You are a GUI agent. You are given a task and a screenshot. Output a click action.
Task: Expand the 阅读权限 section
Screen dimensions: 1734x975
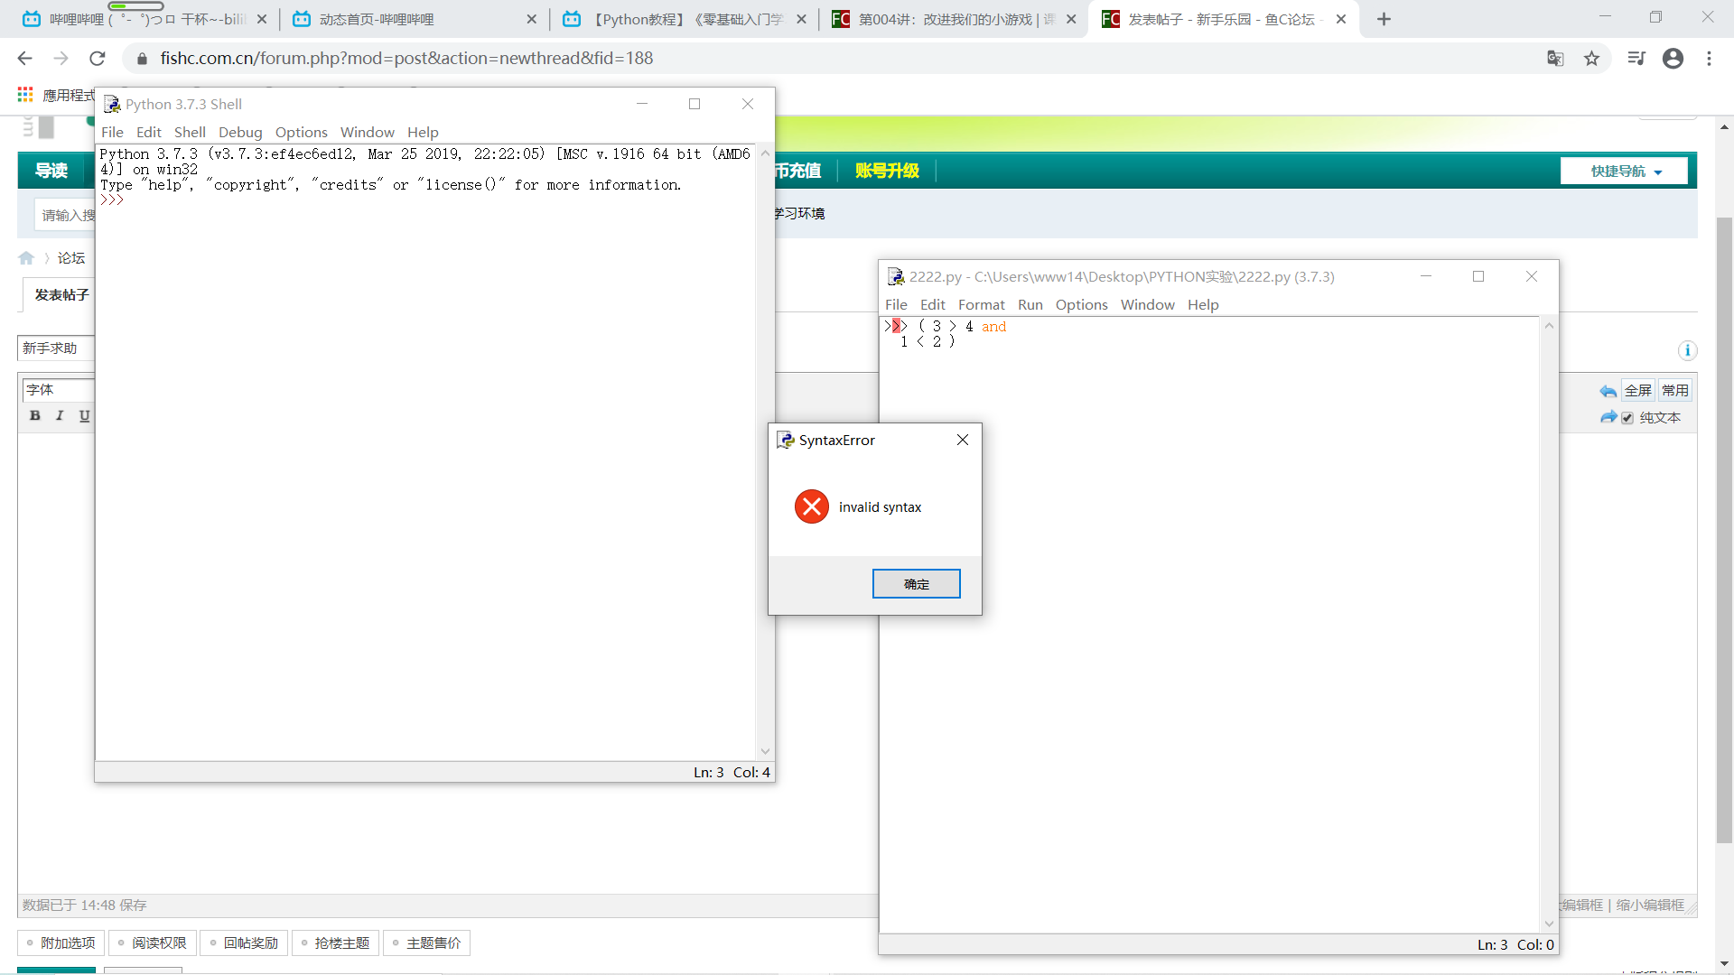(152, 942)
